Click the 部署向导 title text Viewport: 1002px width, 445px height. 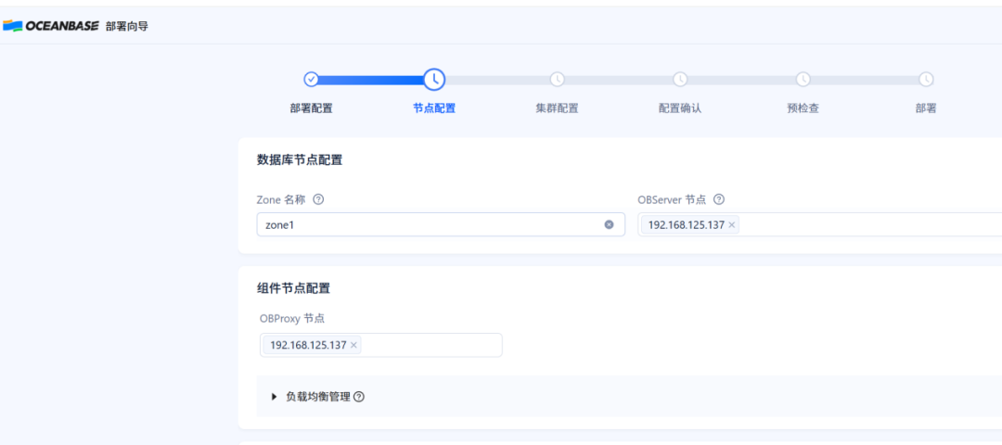(x=127, y=26)
